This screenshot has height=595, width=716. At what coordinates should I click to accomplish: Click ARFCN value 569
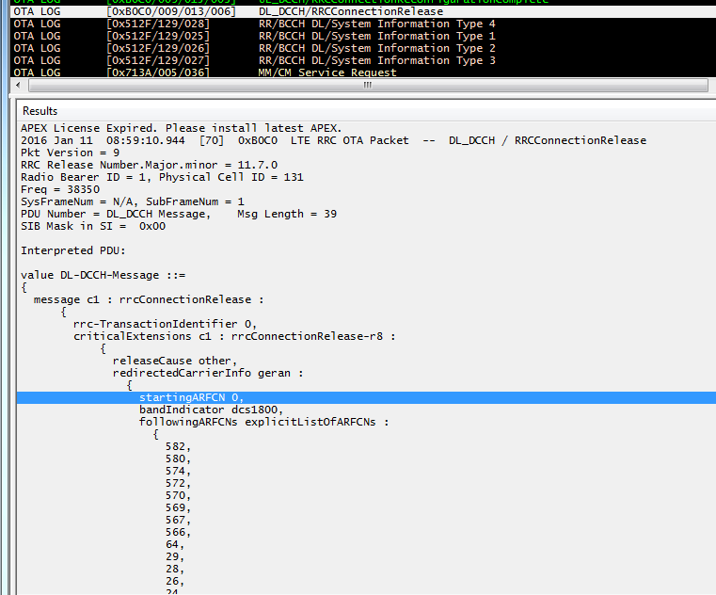178,507
